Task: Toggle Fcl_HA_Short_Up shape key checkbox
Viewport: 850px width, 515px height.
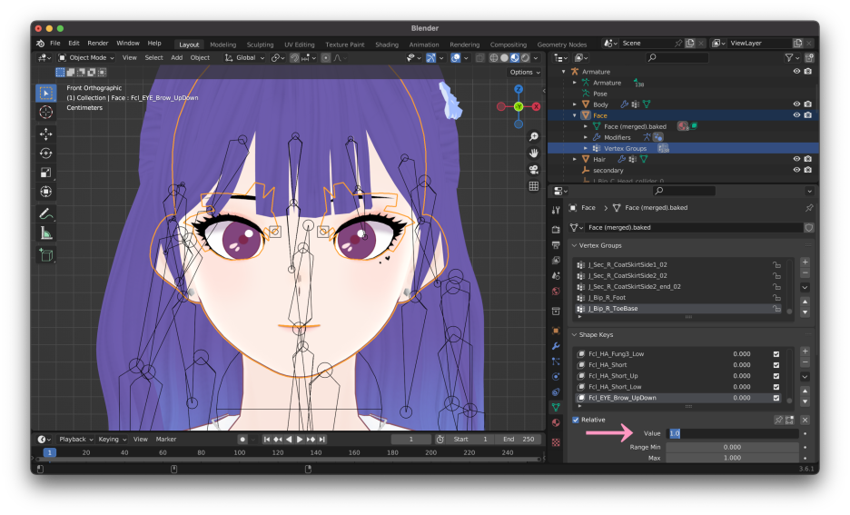Action: (776, 376)
